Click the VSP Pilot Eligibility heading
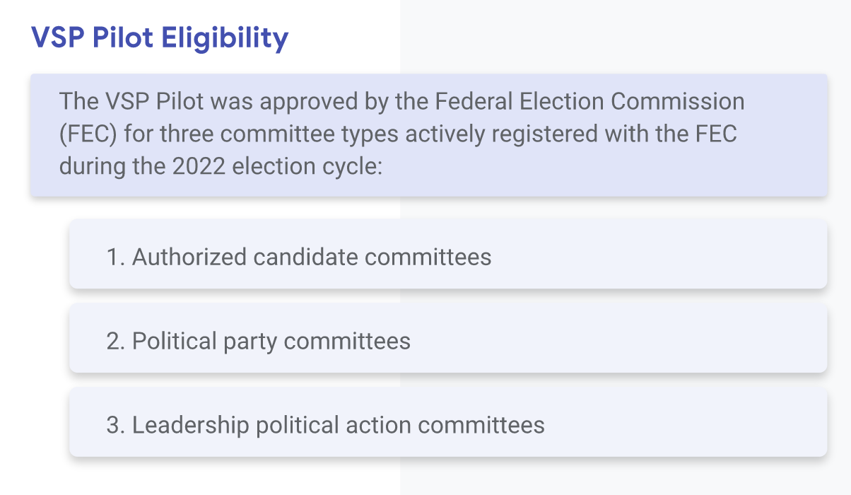This screenshot has height=495, width=851. pyautogui.click(x=160, y=37)
